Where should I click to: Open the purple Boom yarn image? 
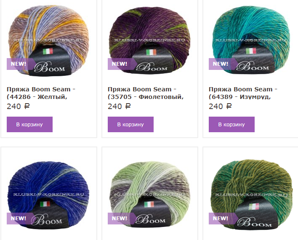[150, 41]
